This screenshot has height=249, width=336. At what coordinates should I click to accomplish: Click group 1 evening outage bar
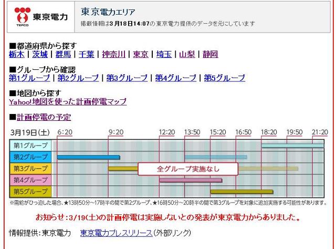292,146
